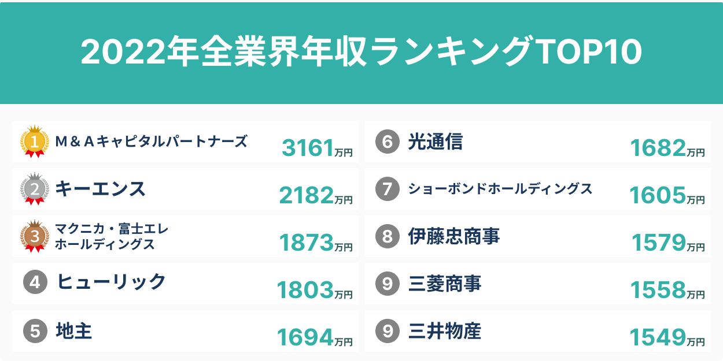Click the number 6 rank badge
Screen dimensions: 723x361
(x=388, y=142)
